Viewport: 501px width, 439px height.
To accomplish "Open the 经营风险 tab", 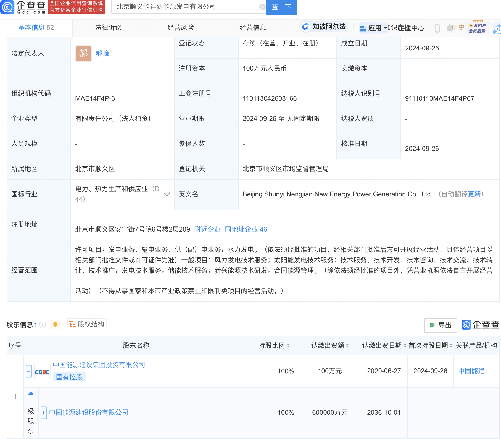I will (181, 28).
